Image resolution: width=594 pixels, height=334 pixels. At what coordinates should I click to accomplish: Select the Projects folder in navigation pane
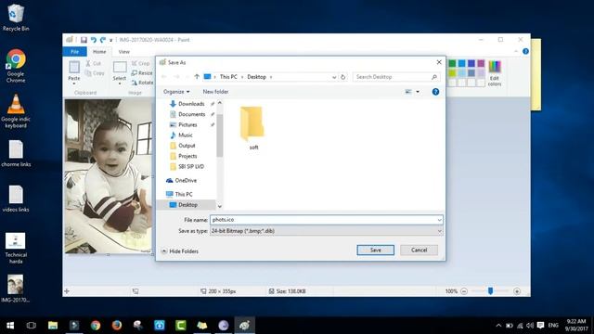pyautogui.click(x=184, y=156)
